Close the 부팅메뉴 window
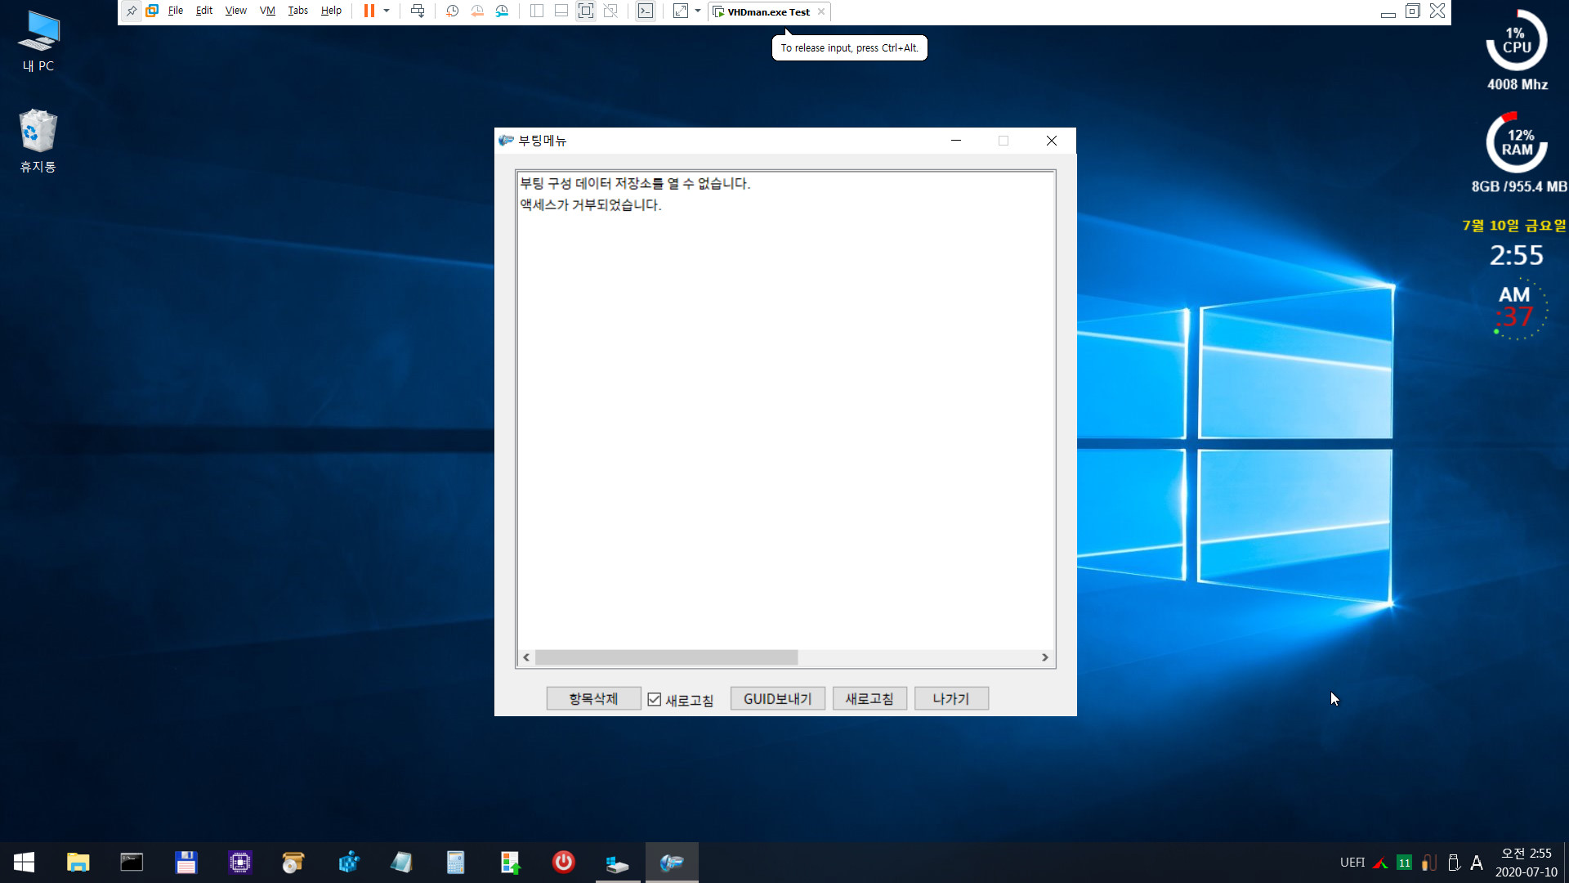The image size is (1569, 883). click(x=1052, y=141)
